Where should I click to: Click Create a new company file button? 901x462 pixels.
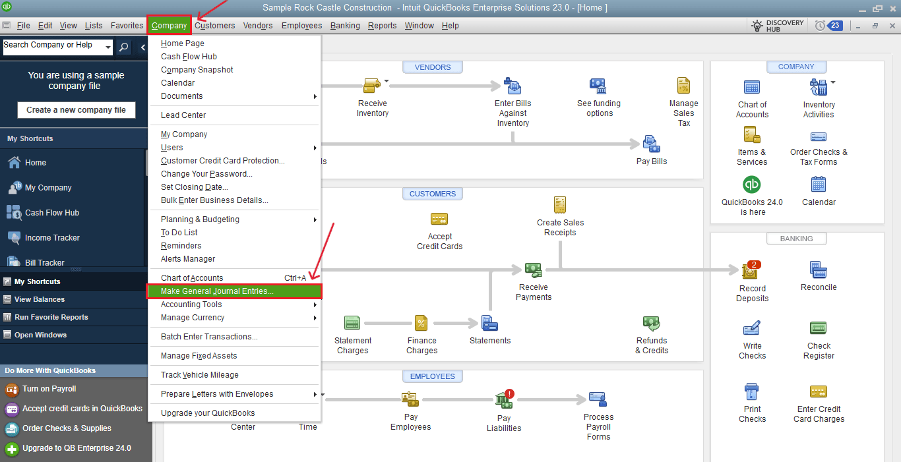coord(76,110)
